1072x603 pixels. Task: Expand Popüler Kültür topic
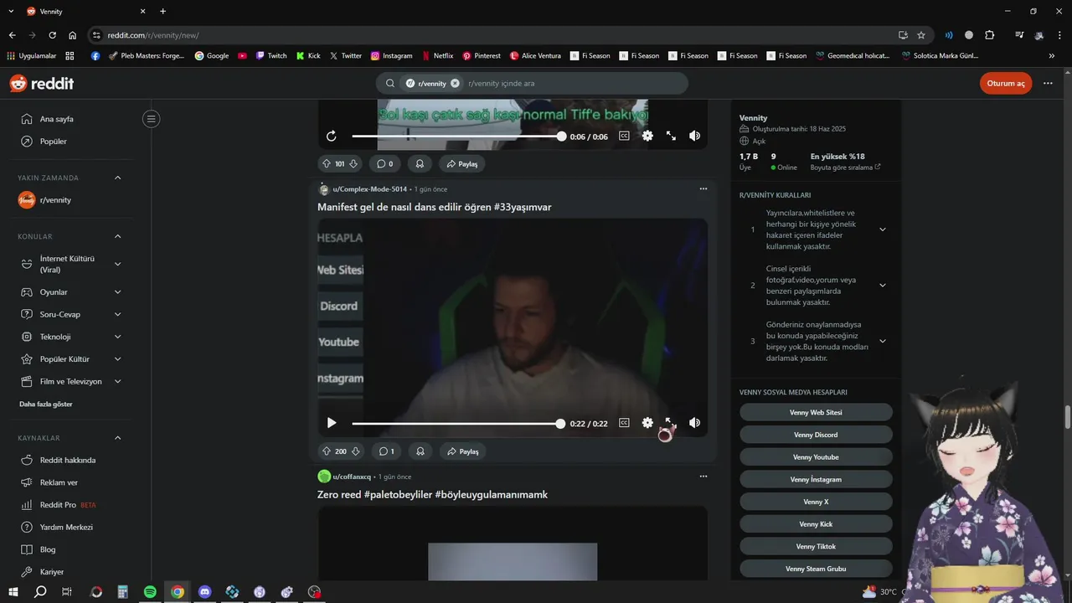(x=117, y=359)
